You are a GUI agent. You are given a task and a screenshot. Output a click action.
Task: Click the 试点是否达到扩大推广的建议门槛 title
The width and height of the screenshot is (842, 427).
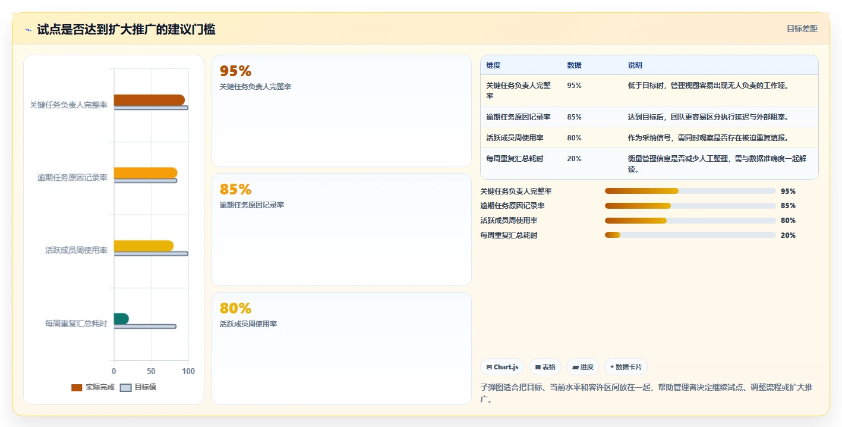tap(126, 29)
